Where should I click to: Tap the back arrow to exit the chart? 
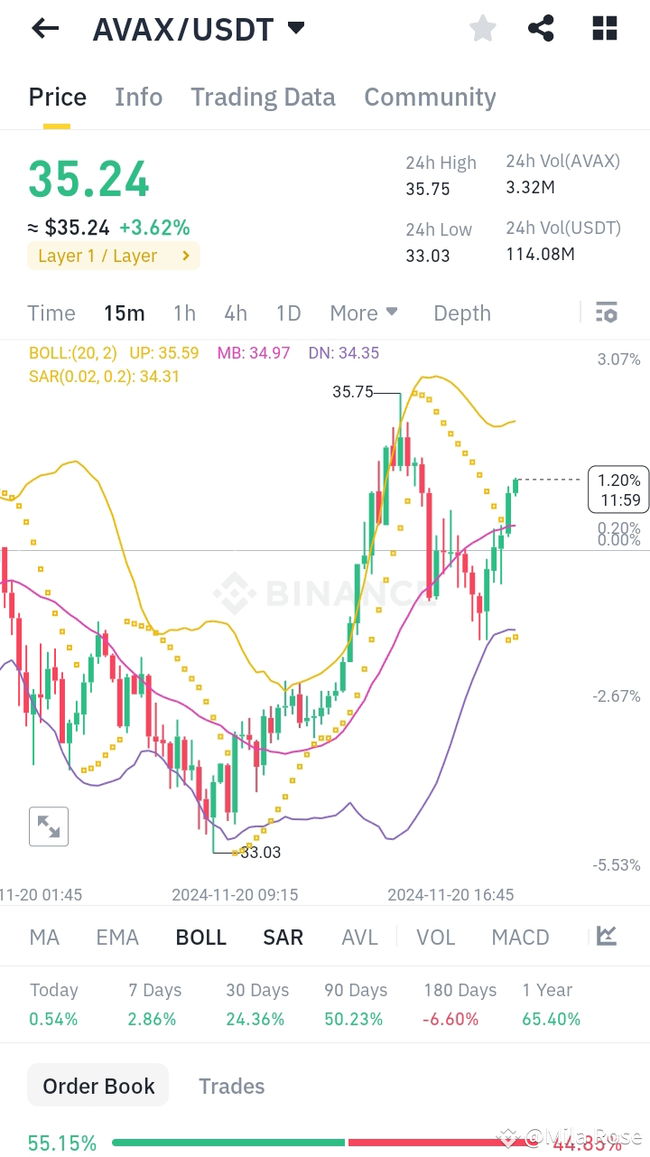43,28
